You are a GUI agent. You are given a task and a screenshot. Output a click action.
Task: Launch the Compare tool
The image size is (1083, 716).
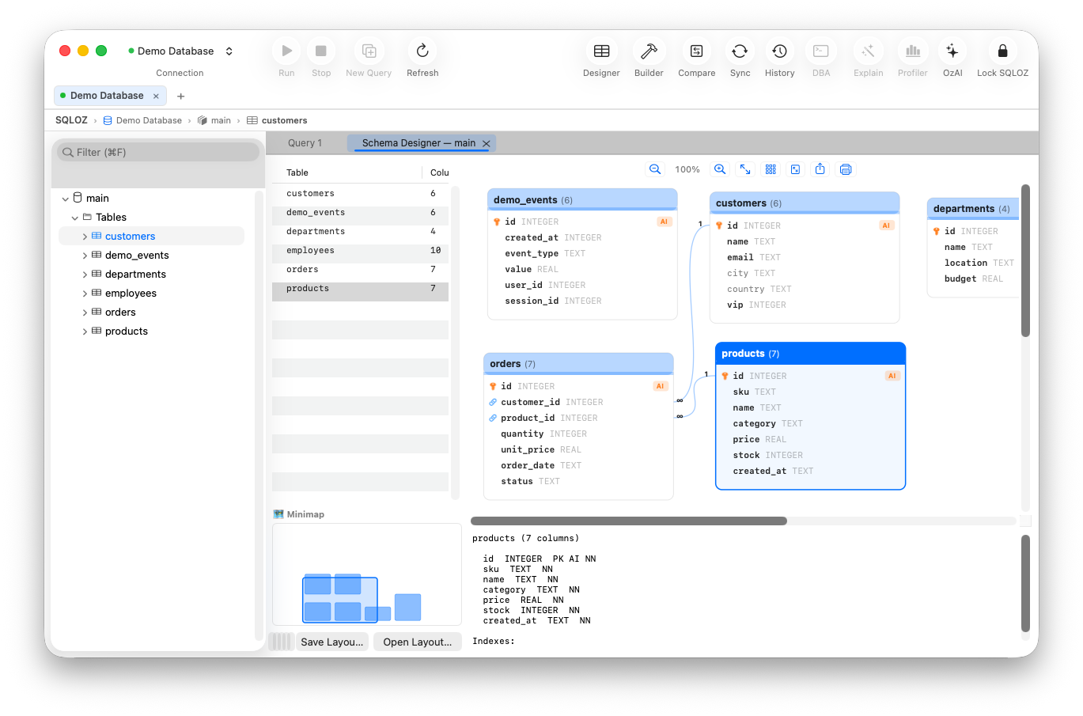[696, 51]
